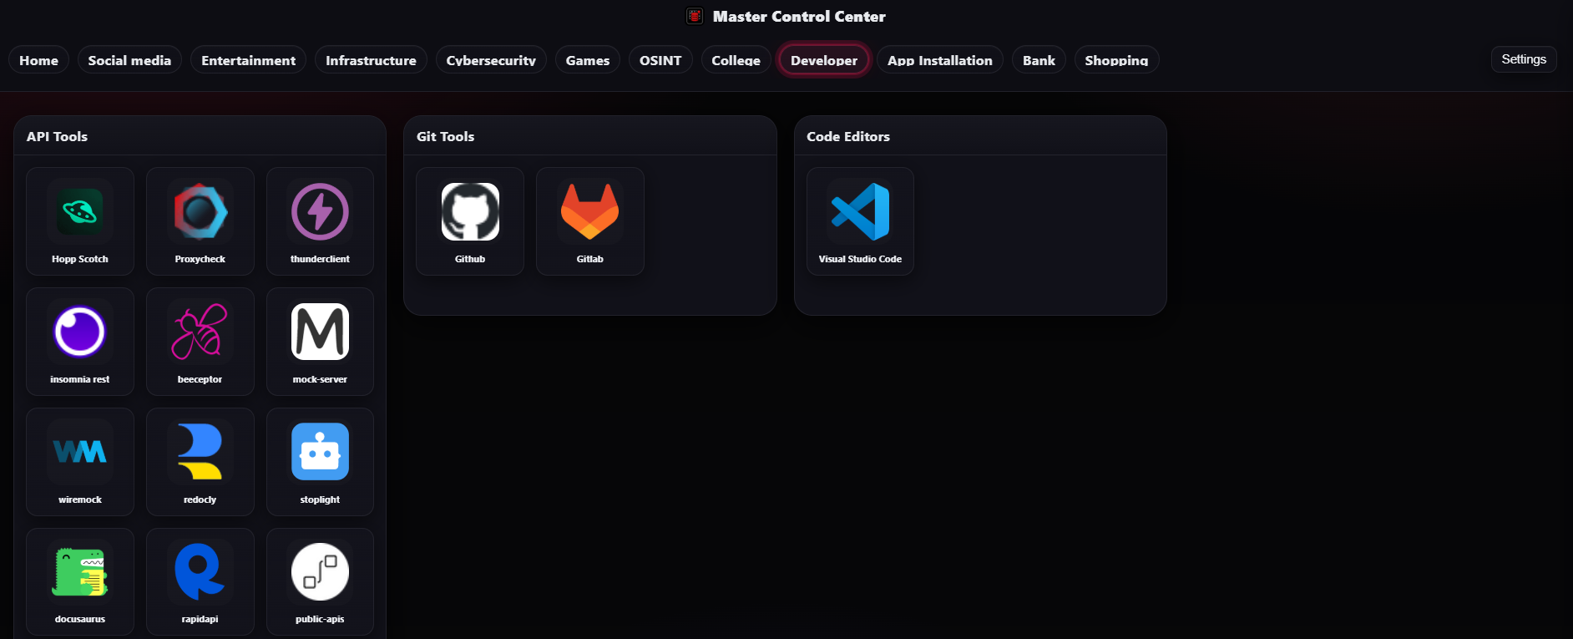Launch beeceptor bee icon
The width and height of the screenshot is (1573, 639).
click(200, 332)
